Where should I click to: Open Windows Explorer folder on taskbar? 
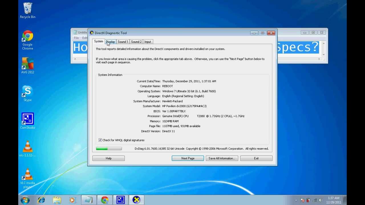(x=57, y=200)
